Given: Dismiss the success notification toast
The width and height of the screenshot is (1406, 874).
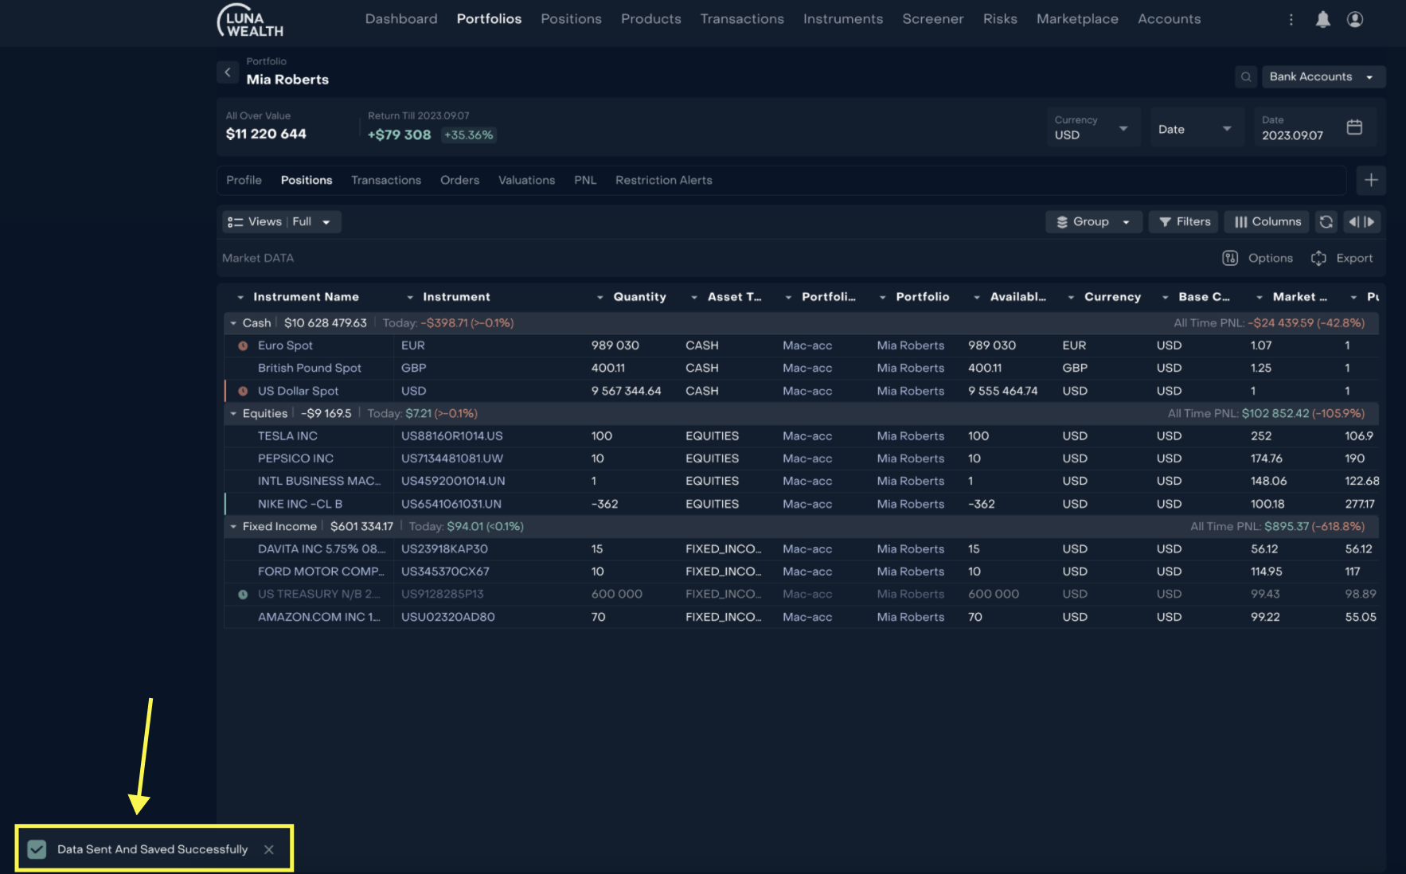Looking at the screenshot, I should (x=269, y=849).
